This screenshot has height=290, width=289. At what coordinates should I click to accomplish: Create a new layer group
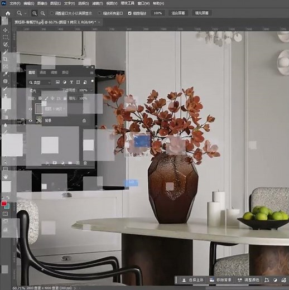pos(70,163)
